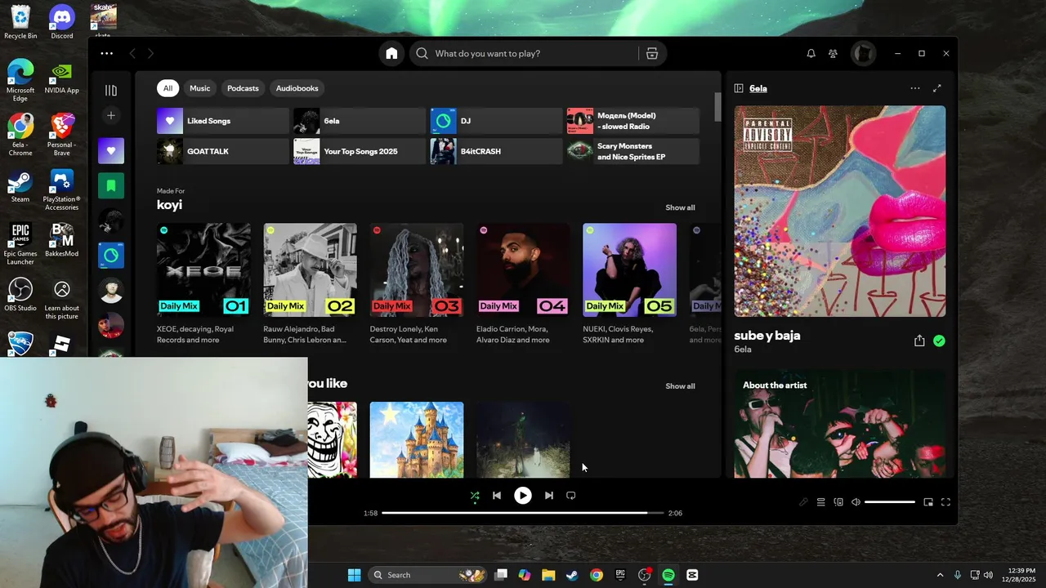The width and height of the screenshot is (1046, 588).
Task: Open Steam from the taskbar
Action: (573, 575)
